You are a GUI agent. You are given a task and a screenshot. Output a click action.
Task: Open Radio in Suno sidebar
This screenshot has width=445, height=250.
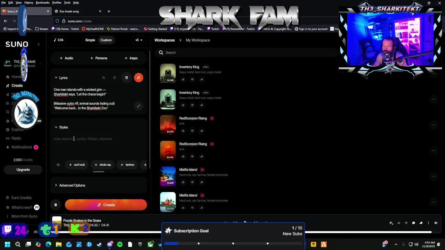16,138
